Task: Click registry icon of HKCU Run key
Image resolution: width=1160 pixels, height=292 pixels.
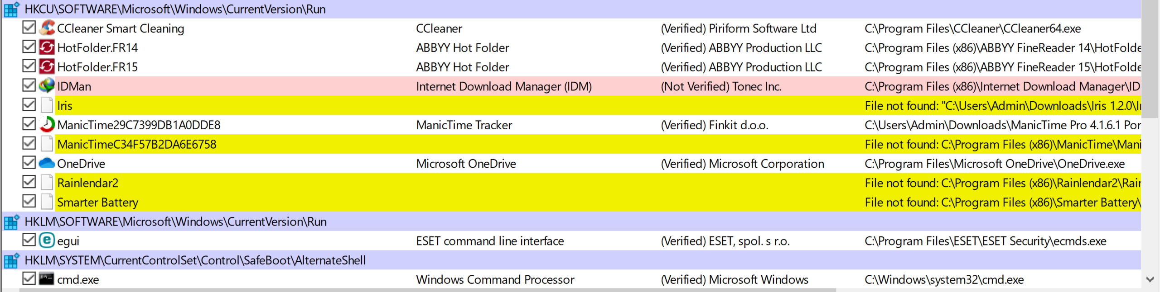Action: tap(12, 9)
